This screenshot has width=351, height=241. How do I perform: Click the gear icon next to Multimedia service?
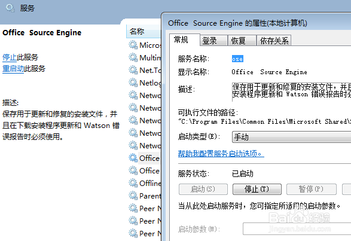(133, 57)
